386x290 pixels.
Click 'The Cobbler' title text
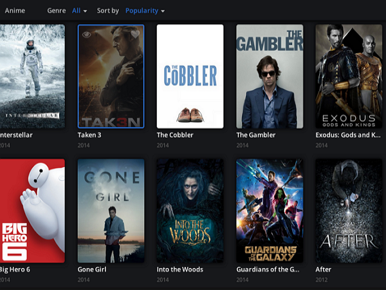[175, 135]
